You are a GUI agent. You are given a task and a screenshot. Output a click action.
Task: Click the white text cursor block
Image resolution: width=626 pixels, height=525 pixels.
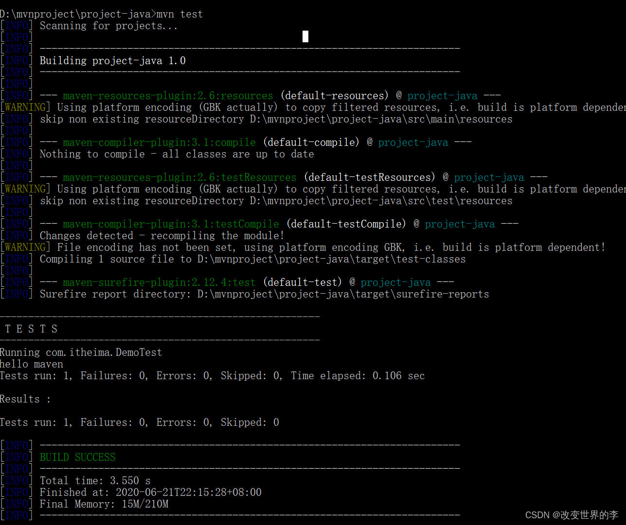[x=305, y=36]
